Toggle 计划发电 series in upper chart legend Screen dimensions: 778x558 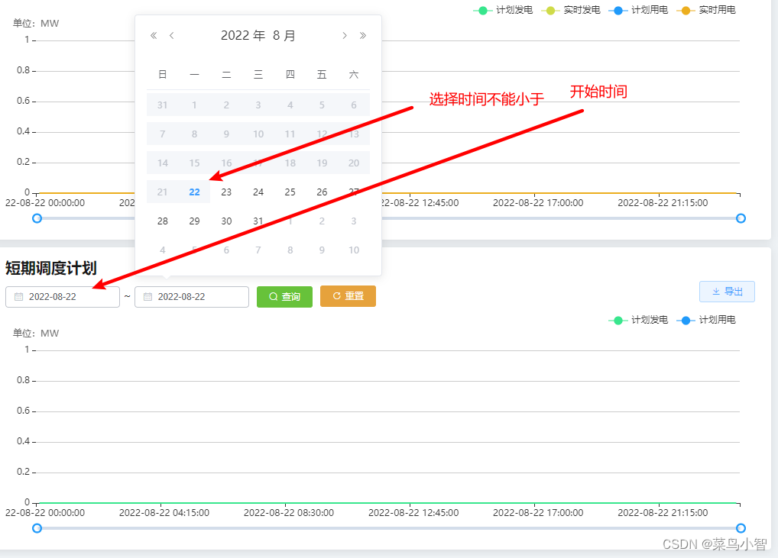tap(503, 10)
